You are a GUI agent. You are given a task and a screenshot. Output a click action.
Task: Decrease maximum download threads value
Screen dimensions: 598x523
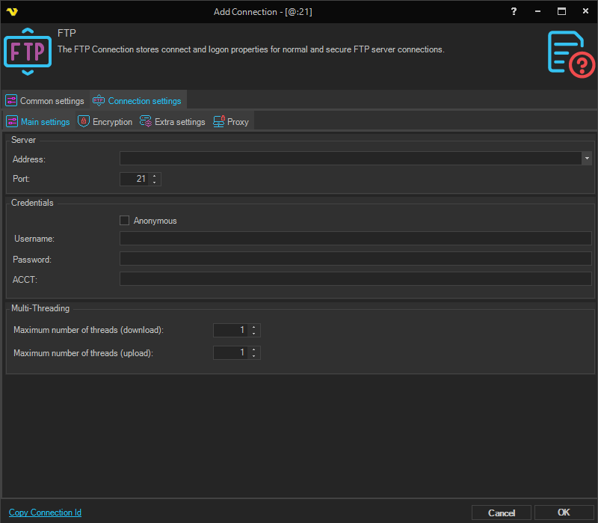[x=254, y=334]
